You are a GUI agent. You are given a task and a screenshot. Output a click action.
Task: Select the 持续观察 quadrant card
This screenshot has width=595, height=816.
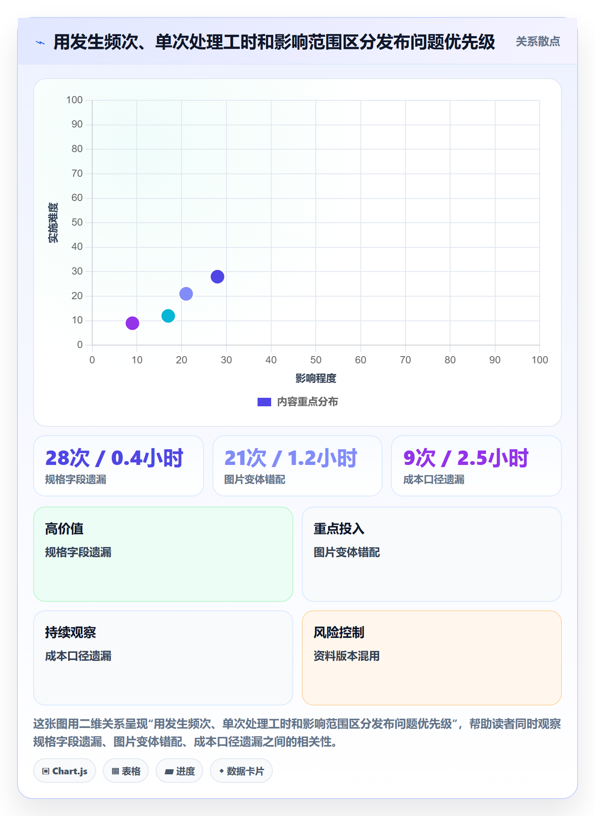(163, 658)
